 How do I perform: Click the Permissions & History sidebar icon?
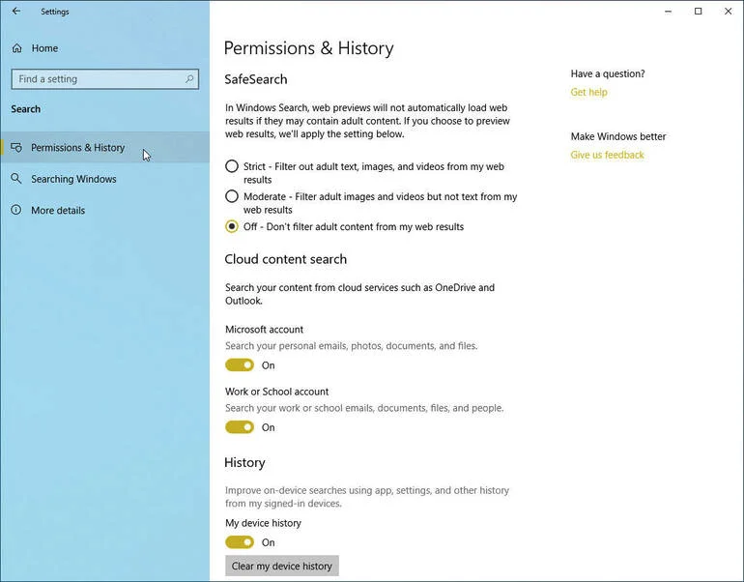[16, 147]
